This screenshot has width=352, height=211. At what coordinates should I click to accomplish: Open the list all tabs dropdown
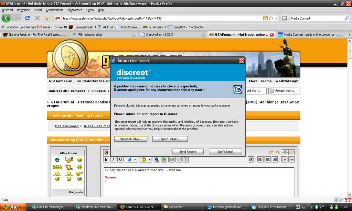point(349,34)
